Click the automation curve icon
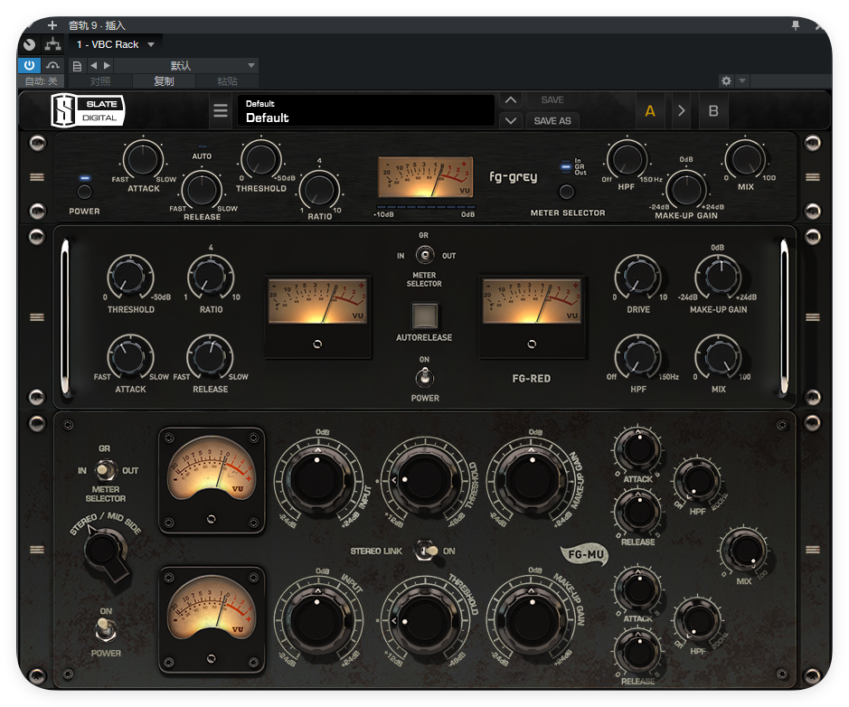The height and width of the screenshot is (707, 849). click(x=52, y=65)
